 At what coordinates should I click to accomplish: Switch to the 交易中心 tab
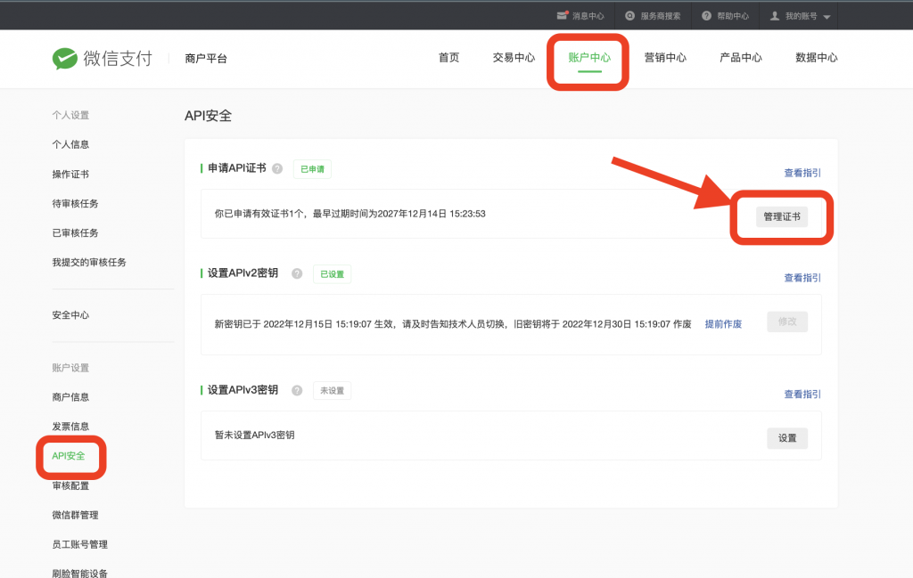[513, 56]
